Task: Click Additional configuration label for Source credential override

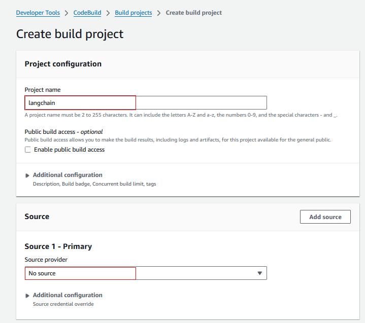Action: (68, 295)
